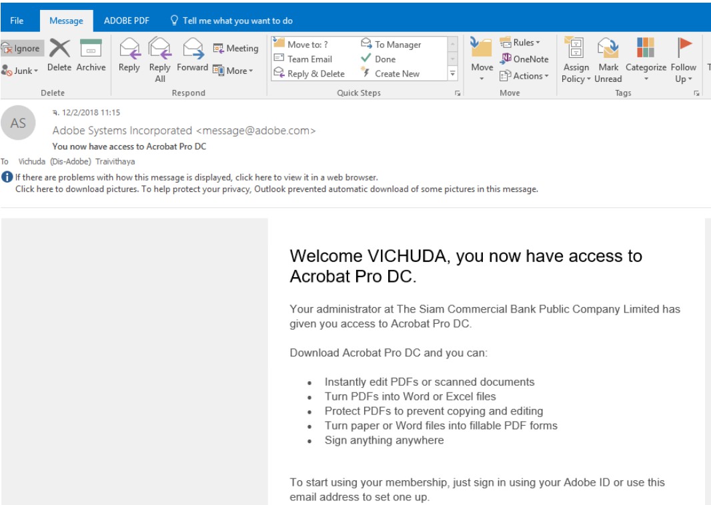The height and width of the screenshot is (505, 711).
Task: Click 'Click here to download pictures' message
Action: point(277,189)
